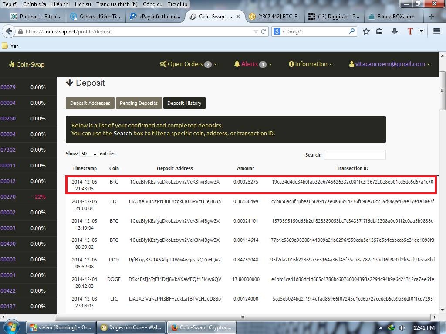Switch to the Diggit.io tab
446x334 pixels.
tap(334, 17)
